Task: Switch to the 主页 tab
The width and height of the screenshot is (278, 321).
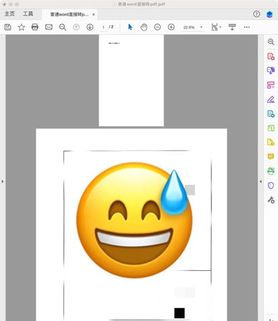Action: (x=9, y=14)
